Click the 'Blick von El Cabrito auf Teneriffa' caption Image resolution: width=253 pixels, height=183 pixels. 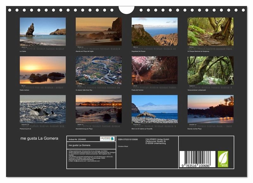(x=142, y=129)
